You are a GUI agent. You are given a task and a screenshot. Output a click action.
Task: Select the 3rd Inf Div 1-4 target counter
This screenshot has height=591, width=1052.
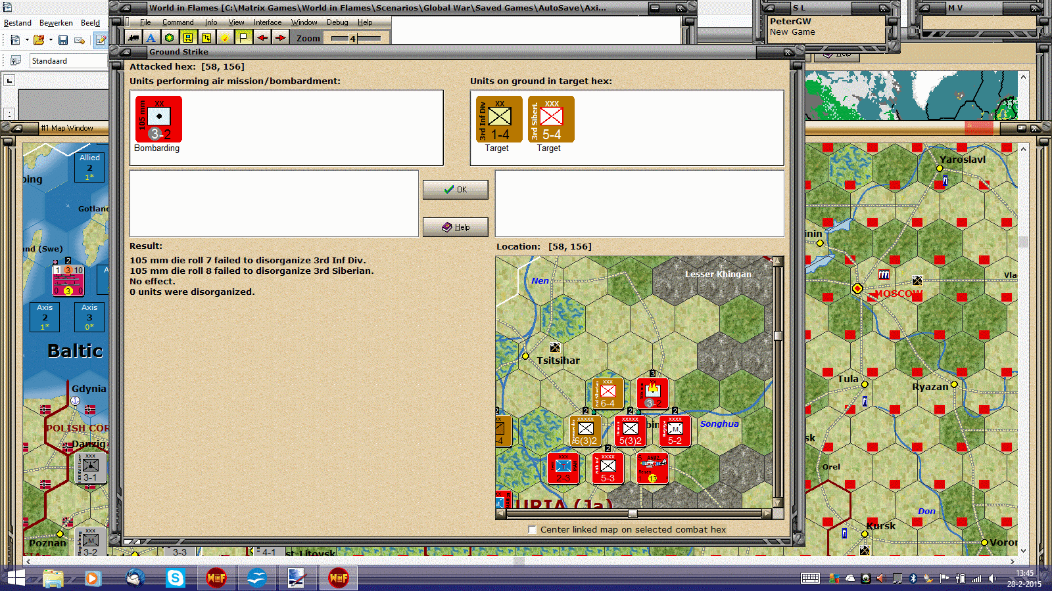point(499,119)
